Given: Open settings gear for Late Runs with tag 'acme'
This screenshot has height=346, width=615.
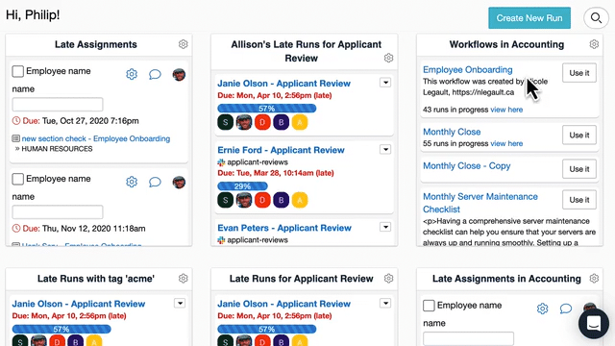Looking at the screenshot, I should pos(183,279).
